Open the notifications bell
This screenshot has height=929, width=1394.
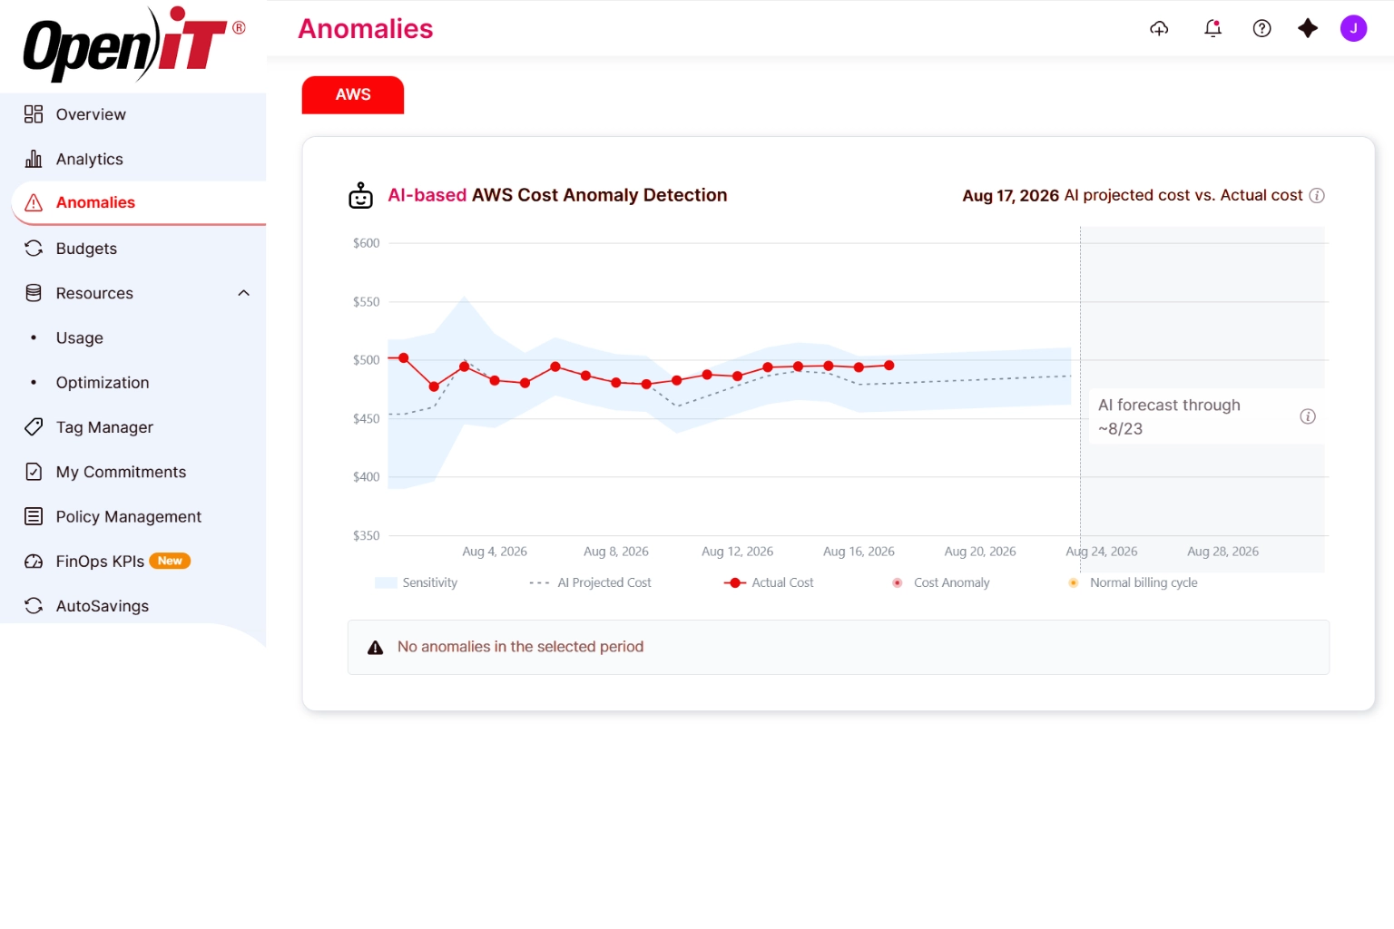pos(1212,29)
